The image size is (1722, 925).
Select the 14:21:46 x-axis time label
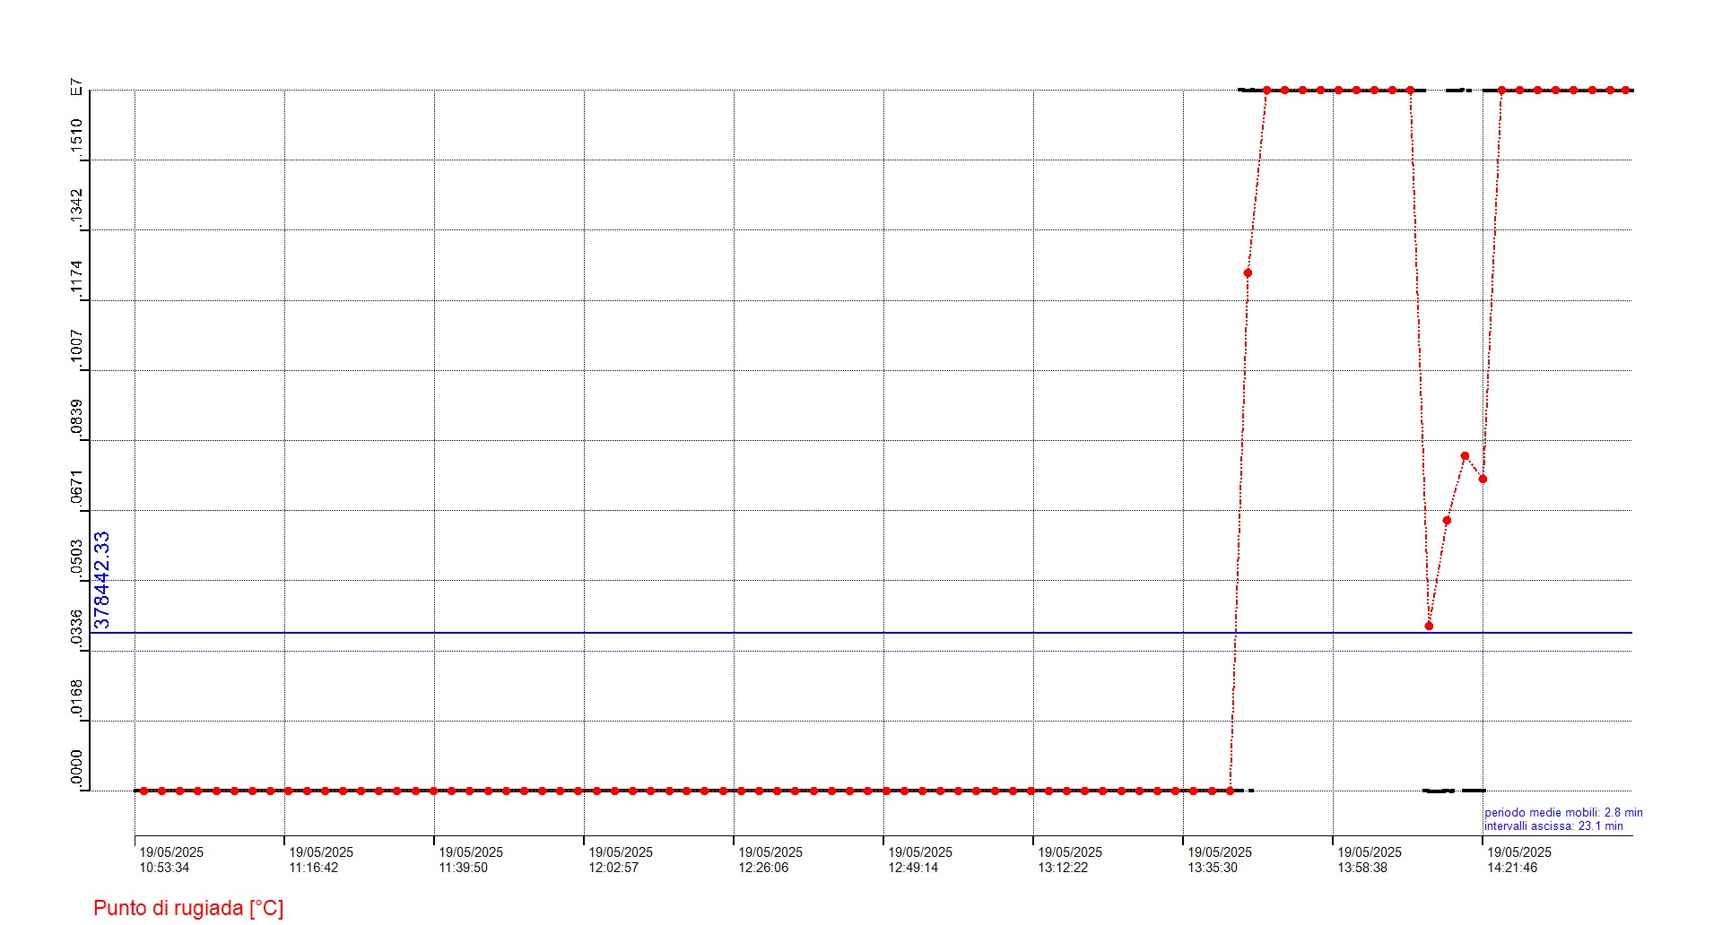click(1512, 868)
